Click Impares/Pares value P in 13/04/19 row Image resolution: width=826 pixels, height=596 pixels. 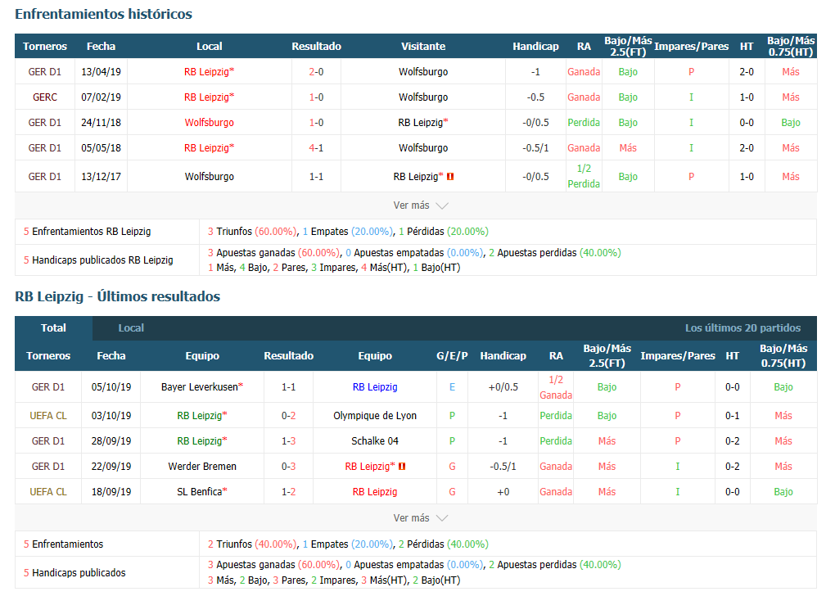(x=691, y=72)
